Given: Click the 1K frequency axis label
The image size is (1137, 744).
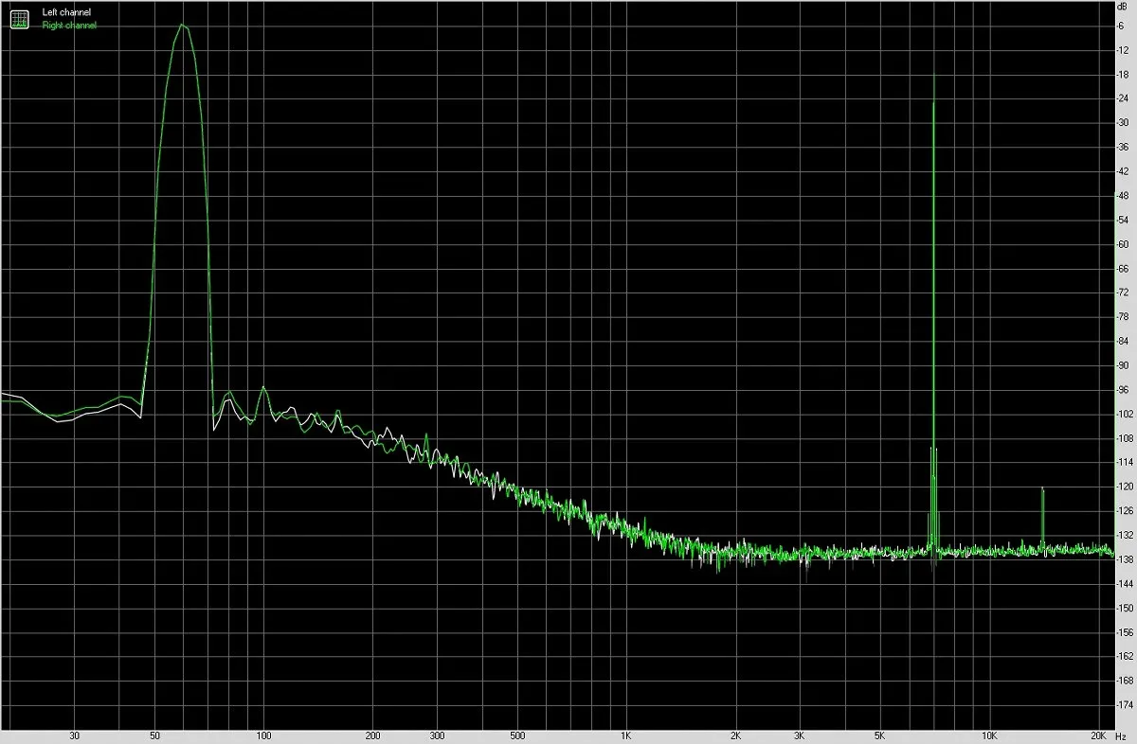Looking at the screenshot, I should (626, 735).
